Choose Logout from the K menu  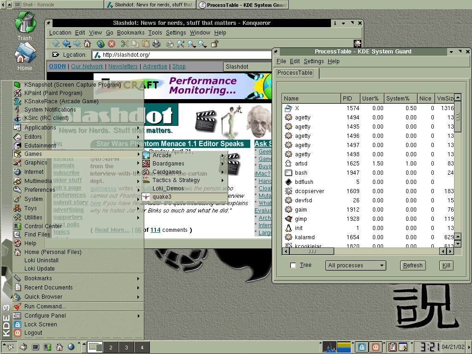point(78,333)
